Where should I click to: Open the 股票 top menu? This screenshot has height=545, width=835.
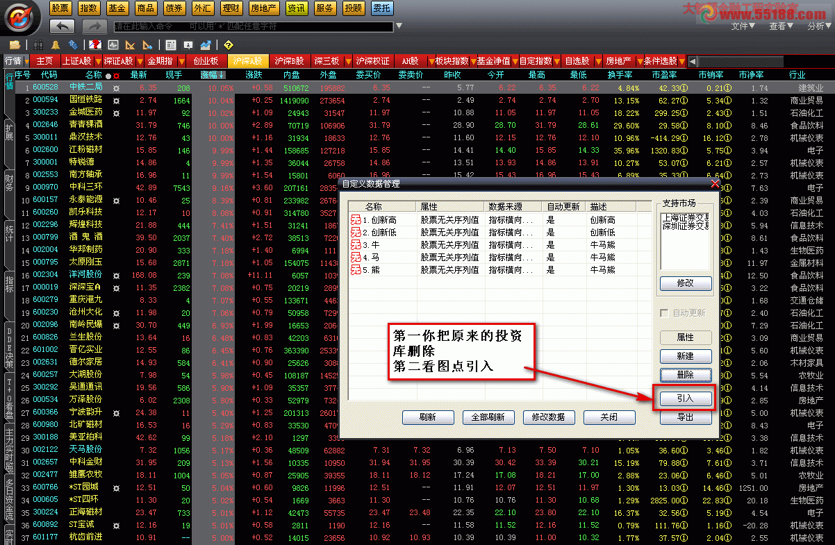click(x=60, y=8)
